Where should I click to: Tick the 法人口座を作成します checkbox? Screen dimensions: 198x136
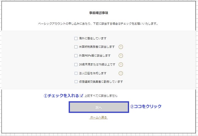[76, 73]
